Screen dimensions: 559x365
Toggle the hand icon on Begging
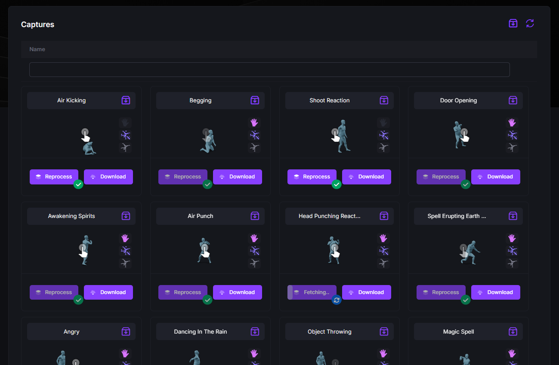click(x=254, y=123)
